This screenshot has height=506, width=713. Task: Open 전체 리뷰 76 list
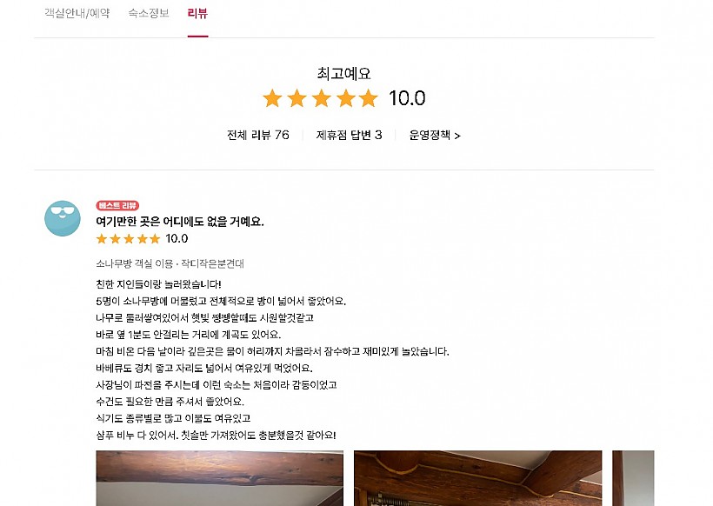[257, 135]
